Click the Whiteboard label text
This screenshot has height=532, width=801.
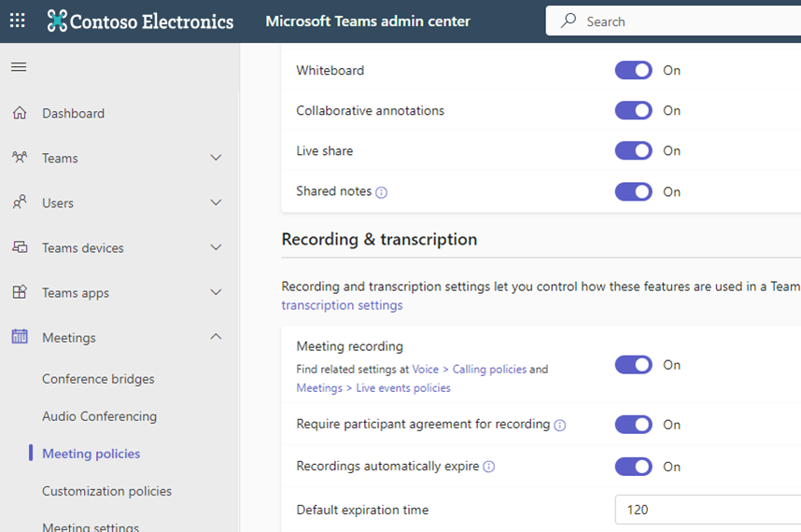coord(330,70)
